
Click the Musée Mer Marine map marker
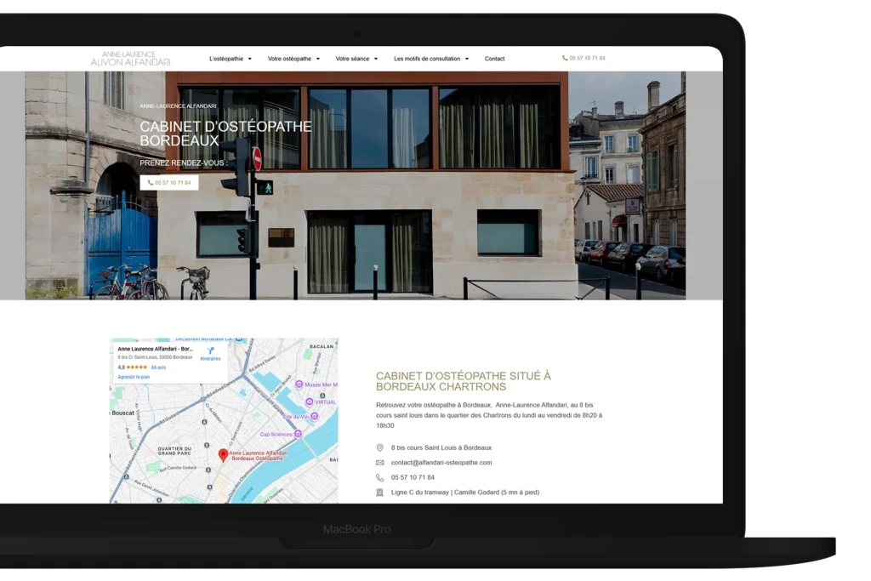[299, 384]
